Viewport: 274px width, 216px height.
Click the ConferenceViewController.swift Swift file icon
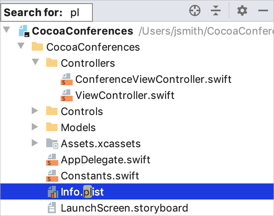pos(67,79)
